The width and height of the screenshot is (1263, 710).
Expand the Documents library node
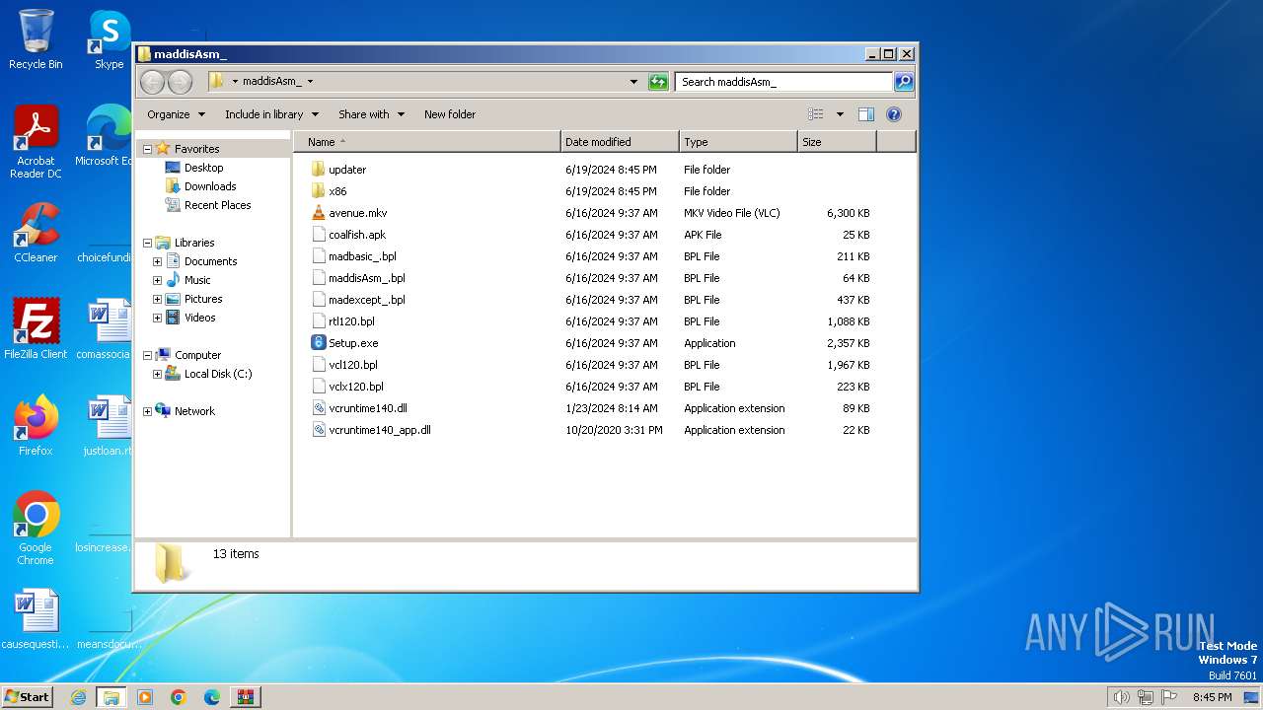click(157, 261)
